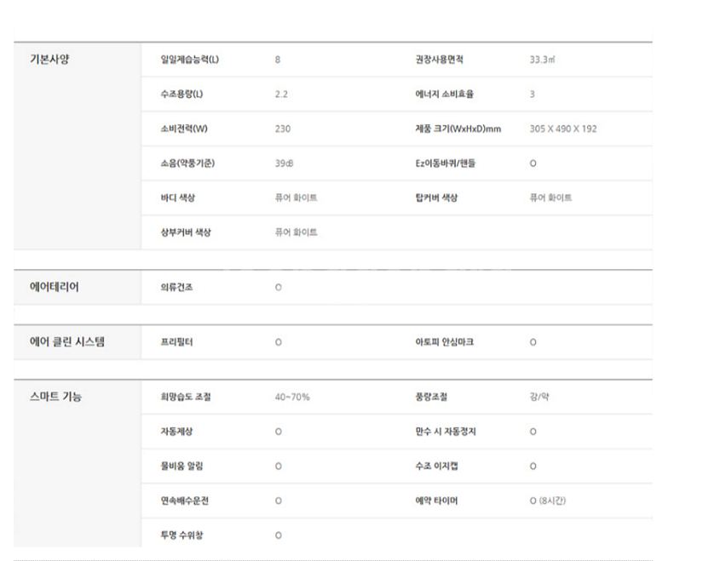Image resolution: width=720 pixels, height=561 pixels.
Task: Select the 에어 클린 시스템 section heading
Action: 67,342
